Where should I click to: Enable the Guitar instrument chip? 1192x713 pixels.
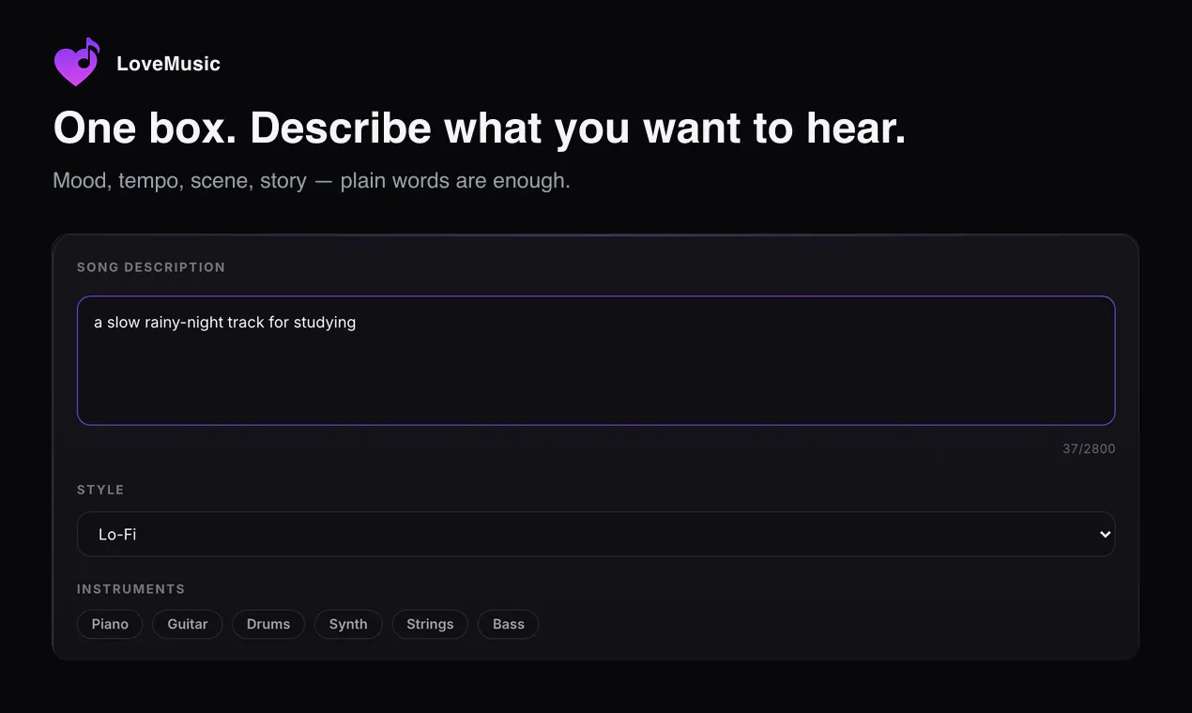point(188,624)
